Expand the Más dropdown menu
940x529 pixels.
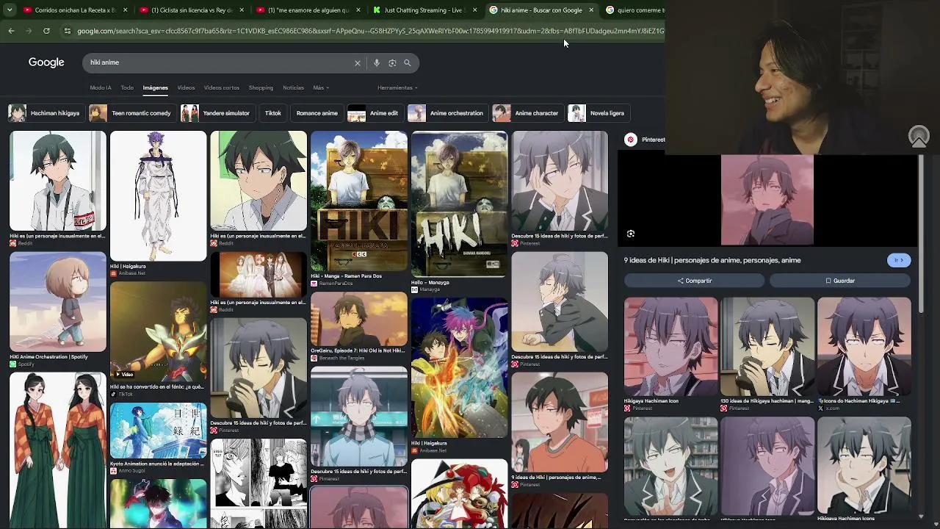click(321, 87)
